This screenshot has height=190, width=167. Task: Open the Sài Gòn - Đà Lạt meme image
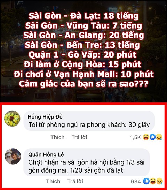83,51
